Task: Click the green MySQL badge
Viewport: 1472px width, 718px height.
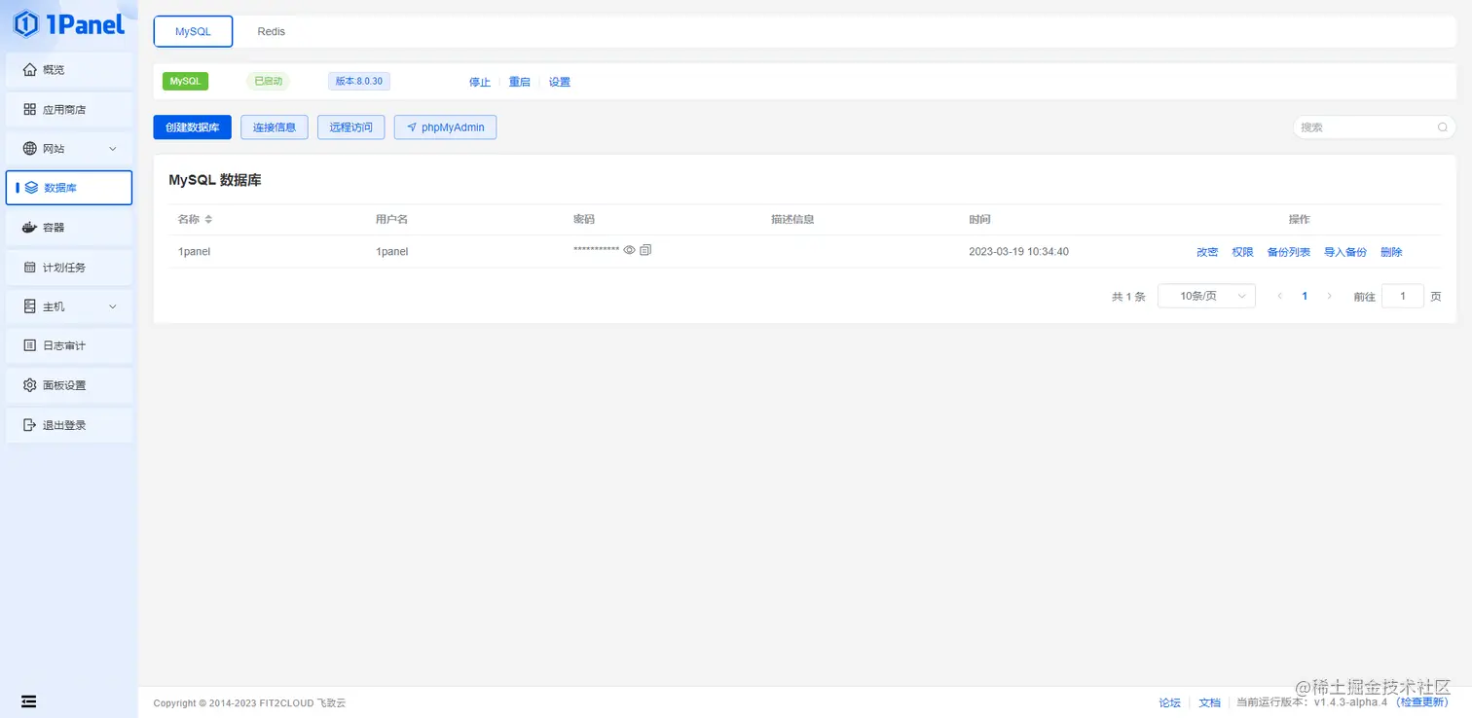Action: (x=185, y=81)
